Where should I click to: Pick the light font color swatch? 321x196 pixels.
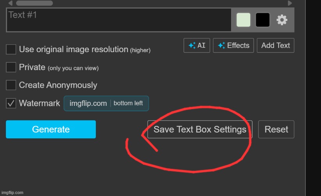pos(244,20)
